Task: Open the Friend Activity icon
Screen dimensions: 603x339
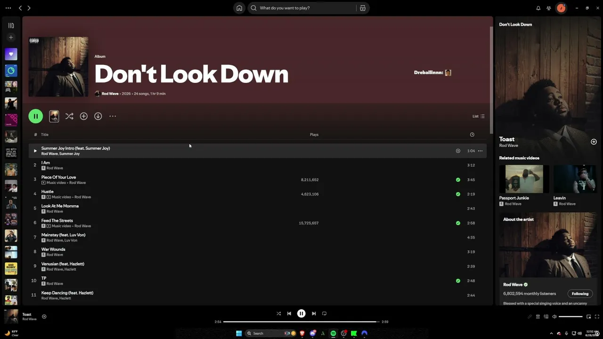Action: point(549,8)
